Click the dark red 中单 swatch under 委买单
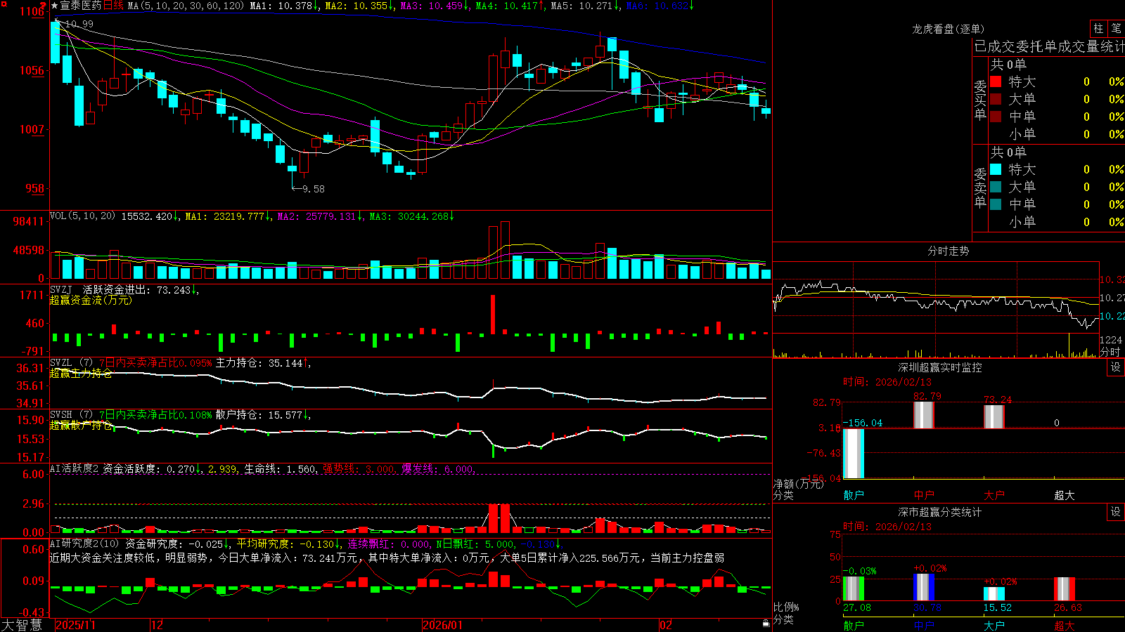 (996, 117)
